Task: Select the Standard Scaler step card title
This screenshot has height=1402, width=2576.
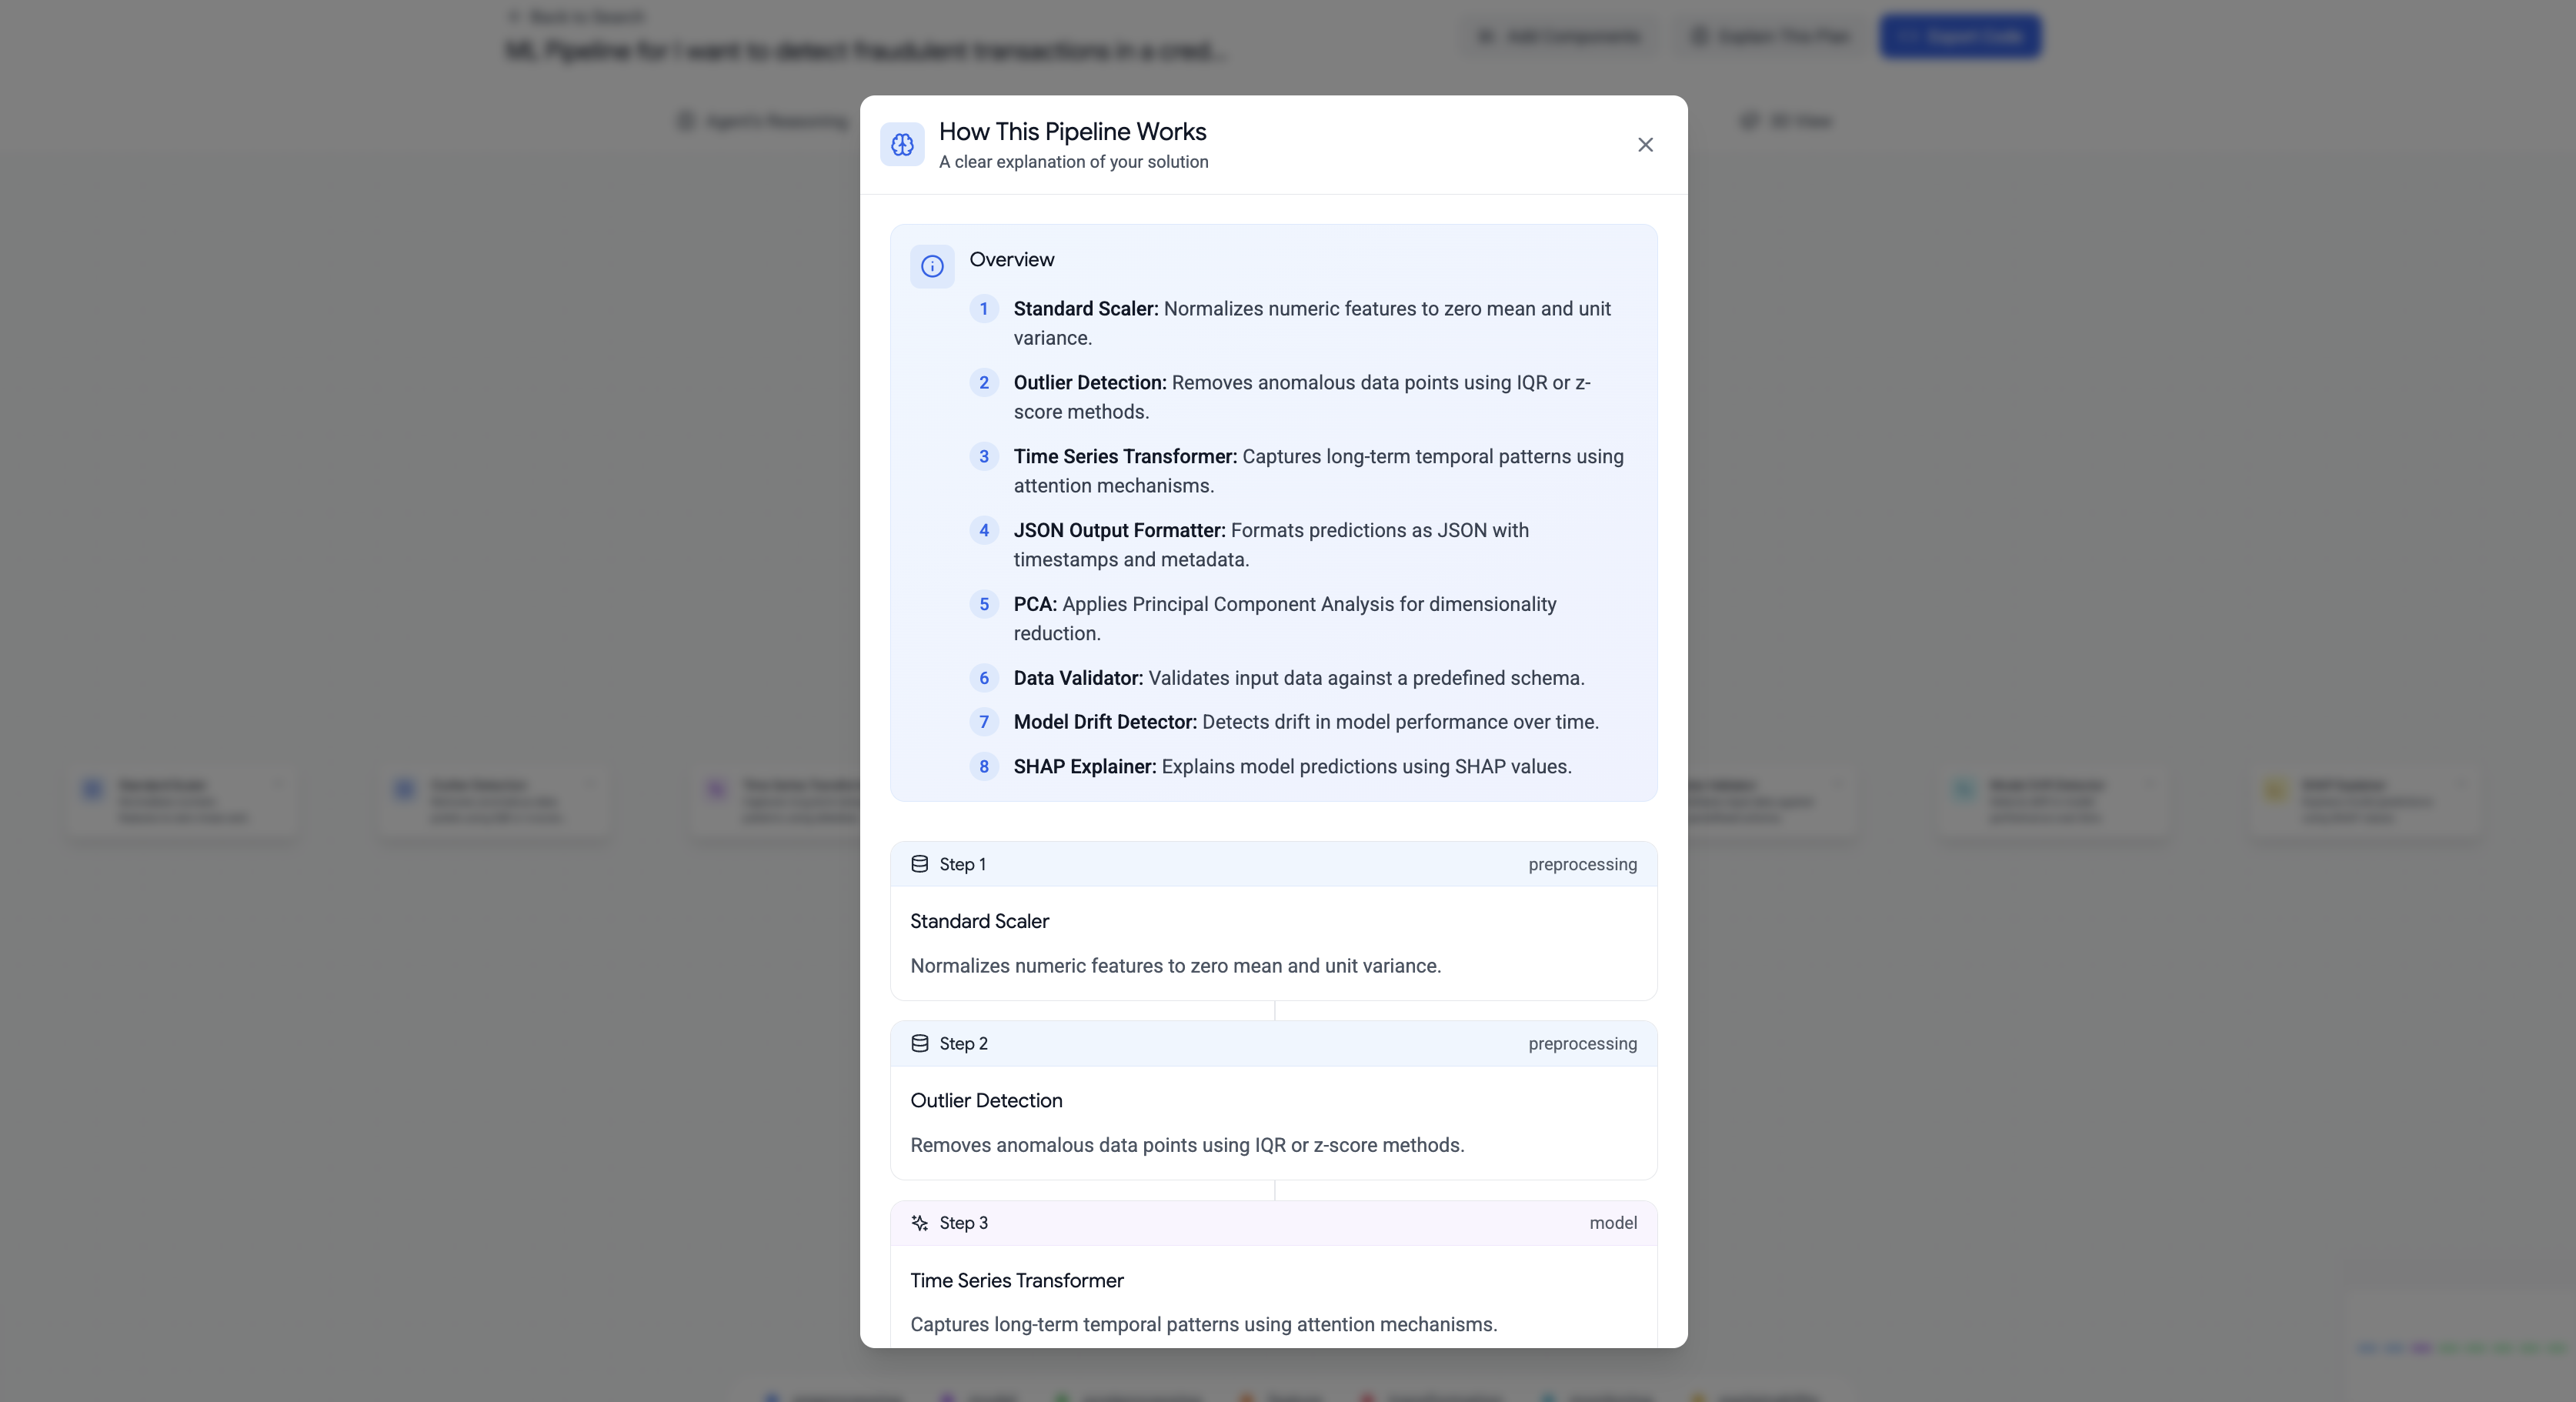Action: [979, 921]
